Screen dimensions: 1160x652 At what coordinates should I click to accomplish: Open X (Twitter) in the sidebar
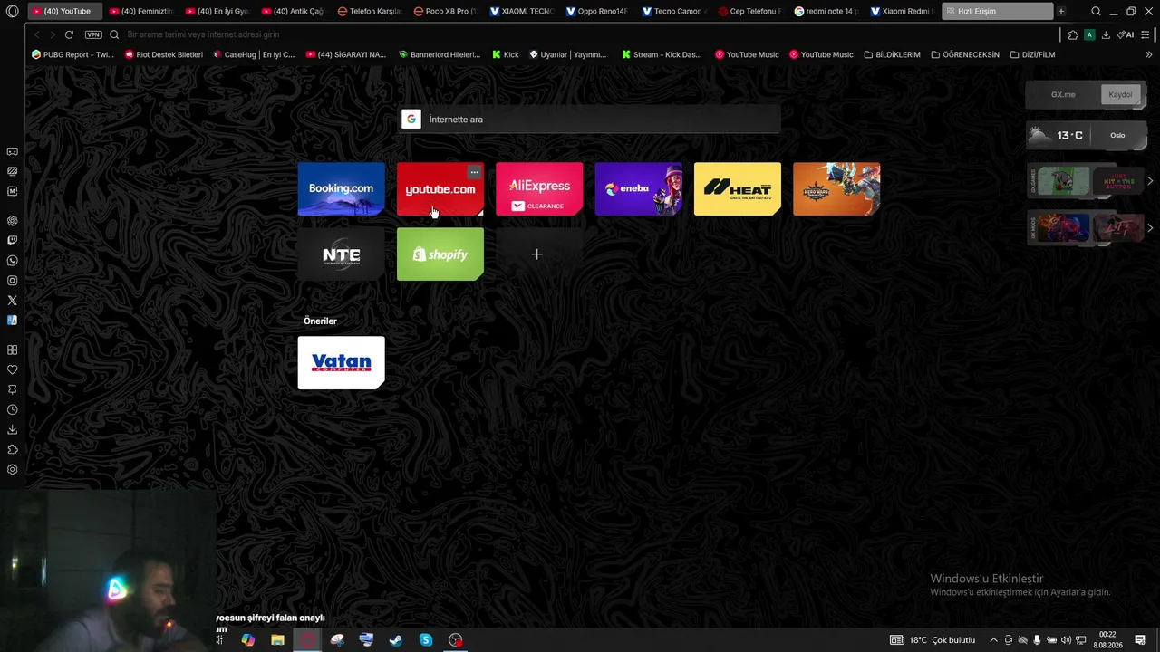point(12,301)
